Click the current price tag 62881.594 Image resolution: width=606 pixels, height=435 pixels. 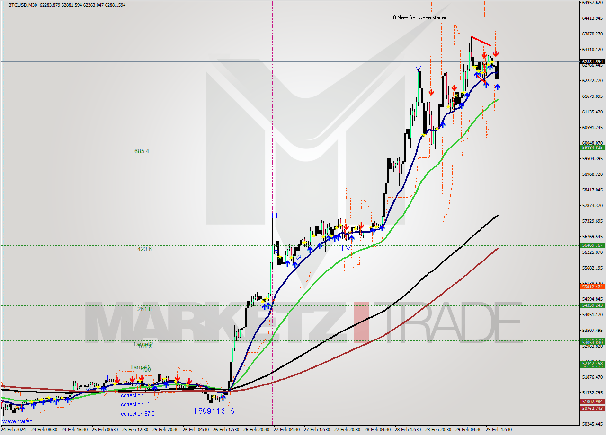point(592,62)
